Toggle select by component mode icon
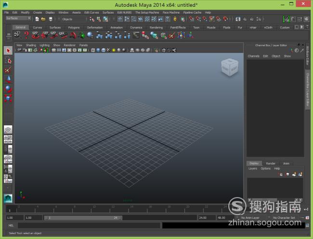The image size is (313, 239). click(105, 19)
